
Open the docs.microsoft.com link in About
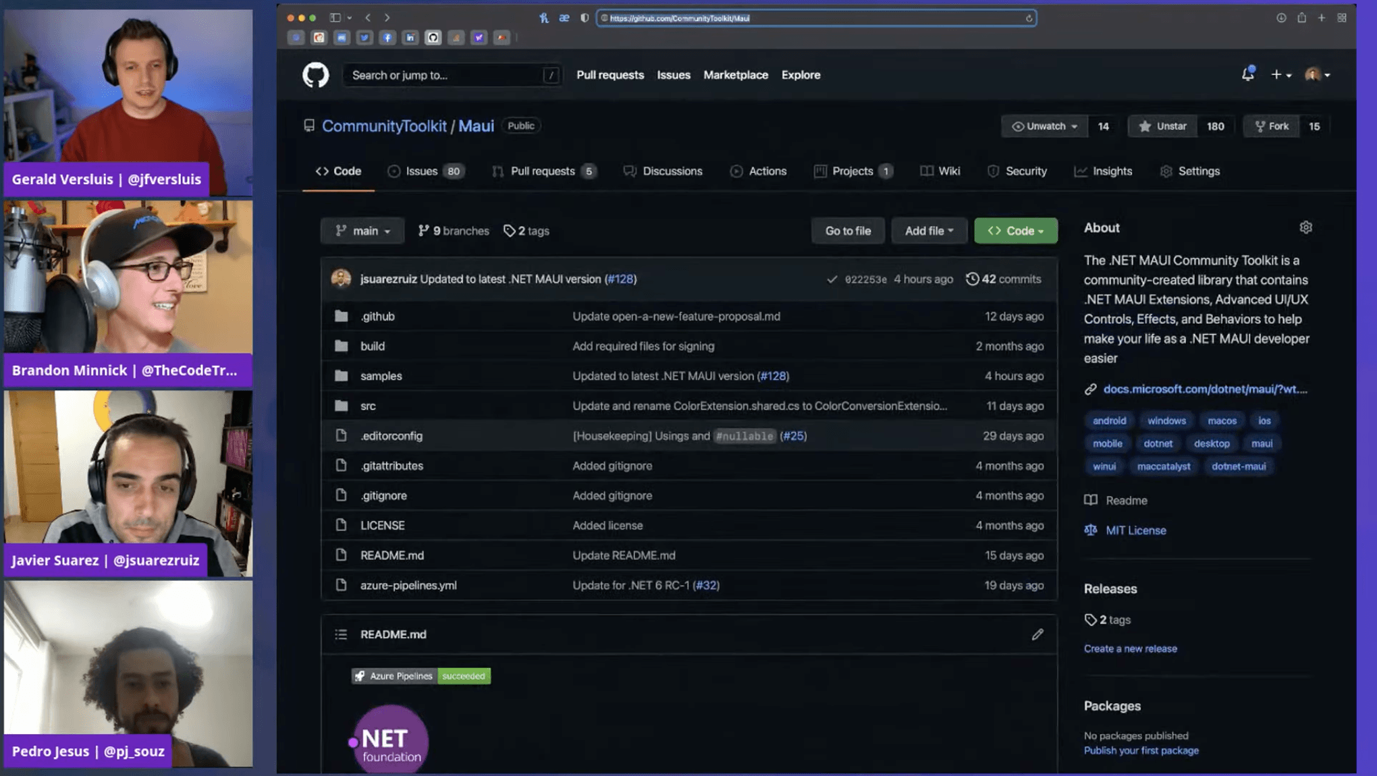(1205, 389)
